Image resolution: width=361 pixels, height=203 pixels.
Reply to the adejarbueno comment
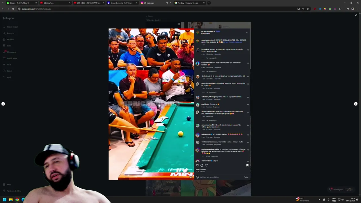(x=217, y=137)
